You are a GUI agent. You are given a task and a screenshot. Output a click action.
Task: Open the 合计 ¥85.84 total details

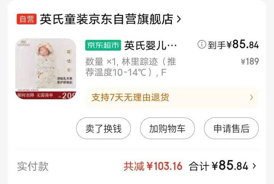point(218,166)
